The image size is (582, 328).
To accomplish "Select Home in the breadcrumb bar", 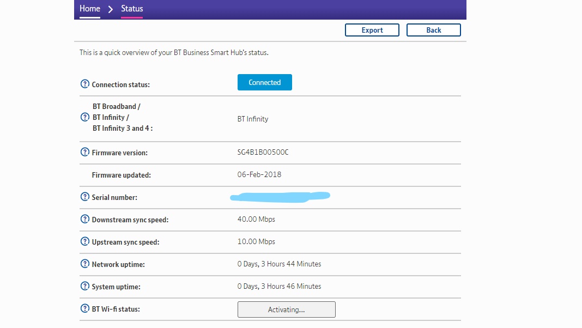I will [89, 9].
